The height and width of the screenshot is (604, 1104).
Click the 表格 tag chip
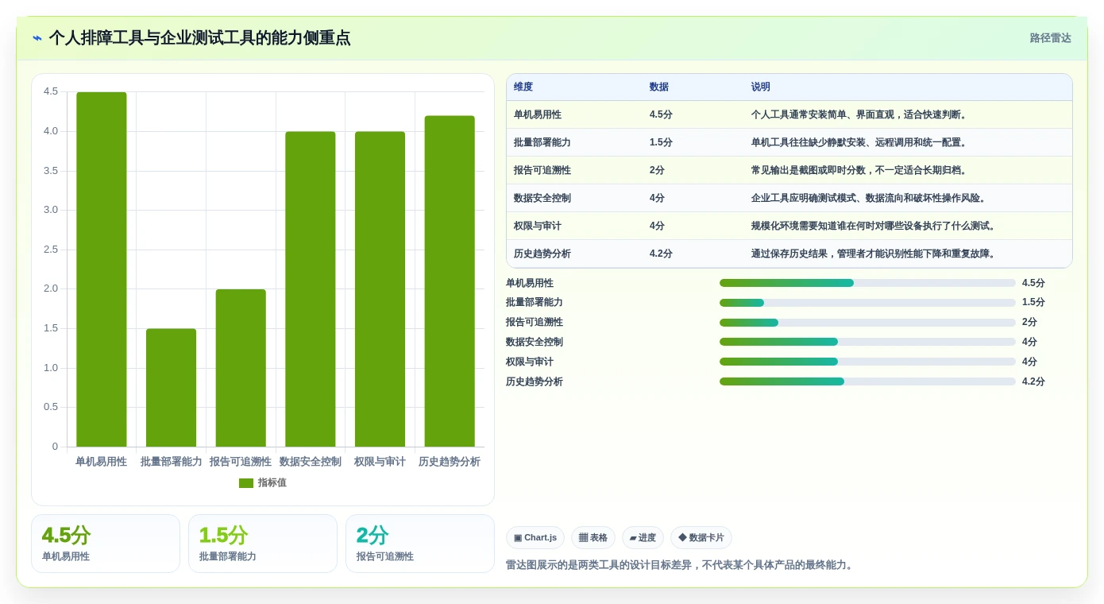(593, 538)
